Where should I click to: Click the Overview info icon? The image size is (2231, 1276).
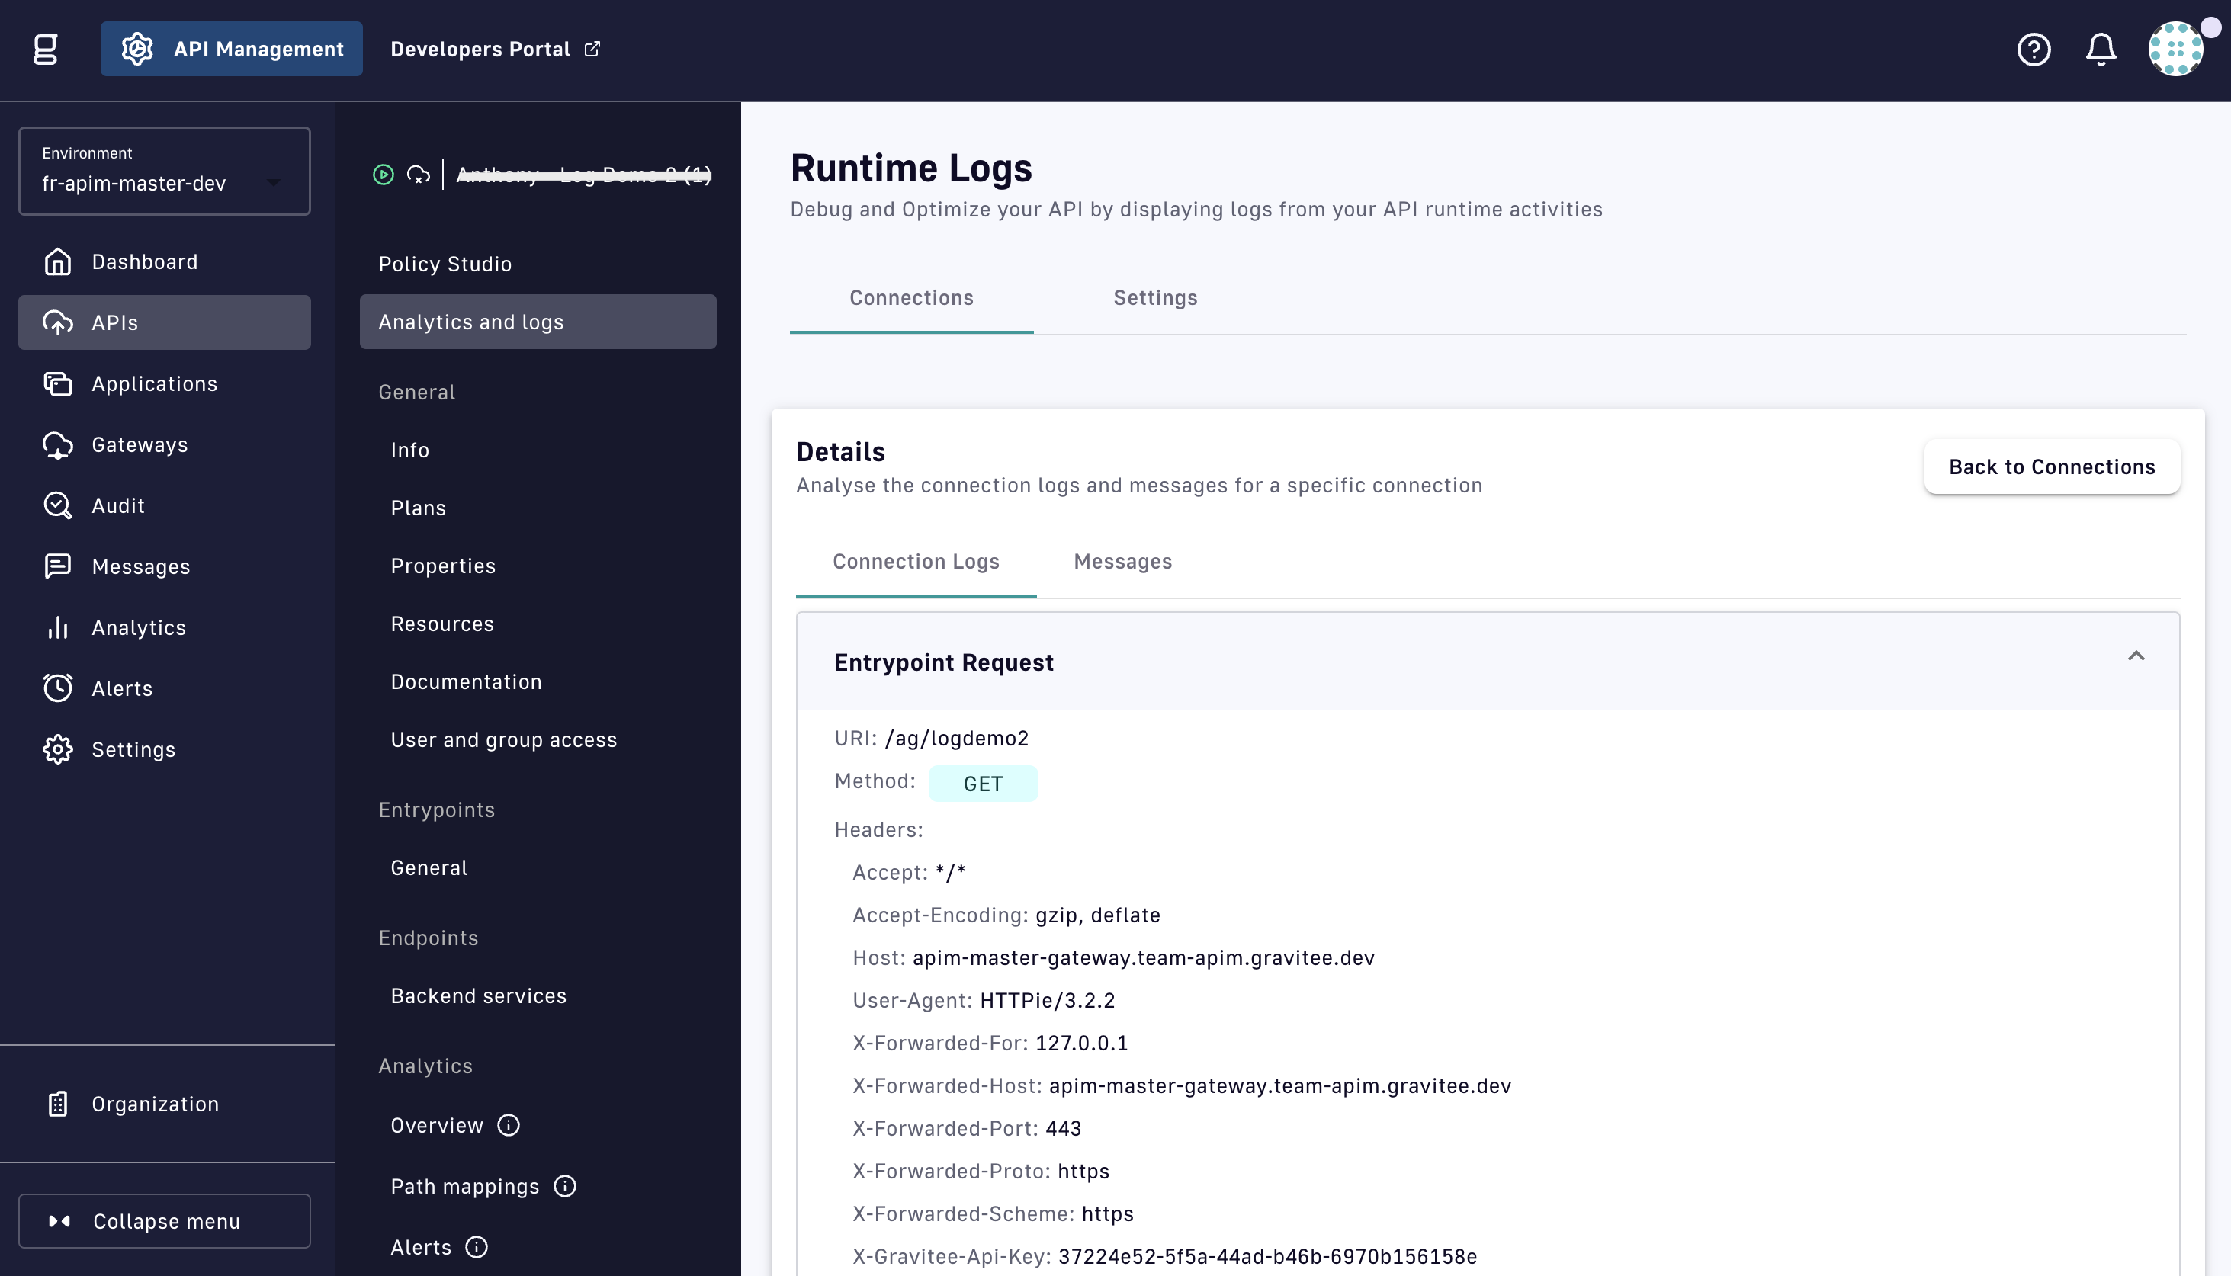[x=509, y=1125]
